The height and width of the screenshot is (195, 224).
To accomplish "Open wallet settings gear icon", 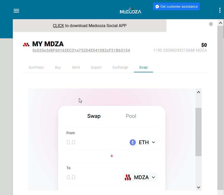I will pos(211,24).
